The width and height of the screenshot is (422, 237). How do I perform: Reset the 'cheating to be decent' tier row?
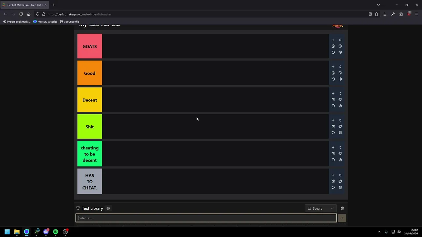333,160
